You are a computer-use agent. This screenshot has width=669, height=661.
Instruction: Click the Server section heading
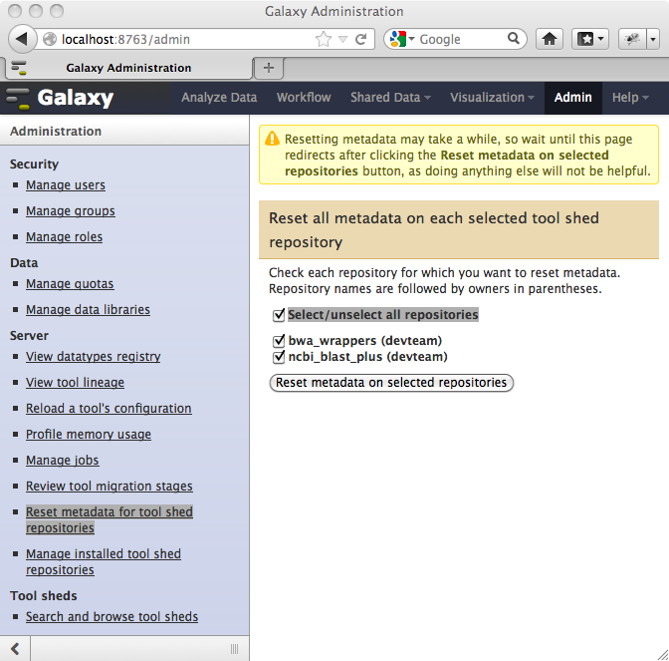tap(29, 335)
